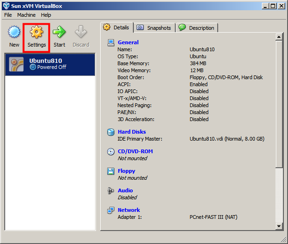This screenshot has height=244, width=288.
Task: Click the VirtualBox cube icon in title bar
Action: point(6,6)
